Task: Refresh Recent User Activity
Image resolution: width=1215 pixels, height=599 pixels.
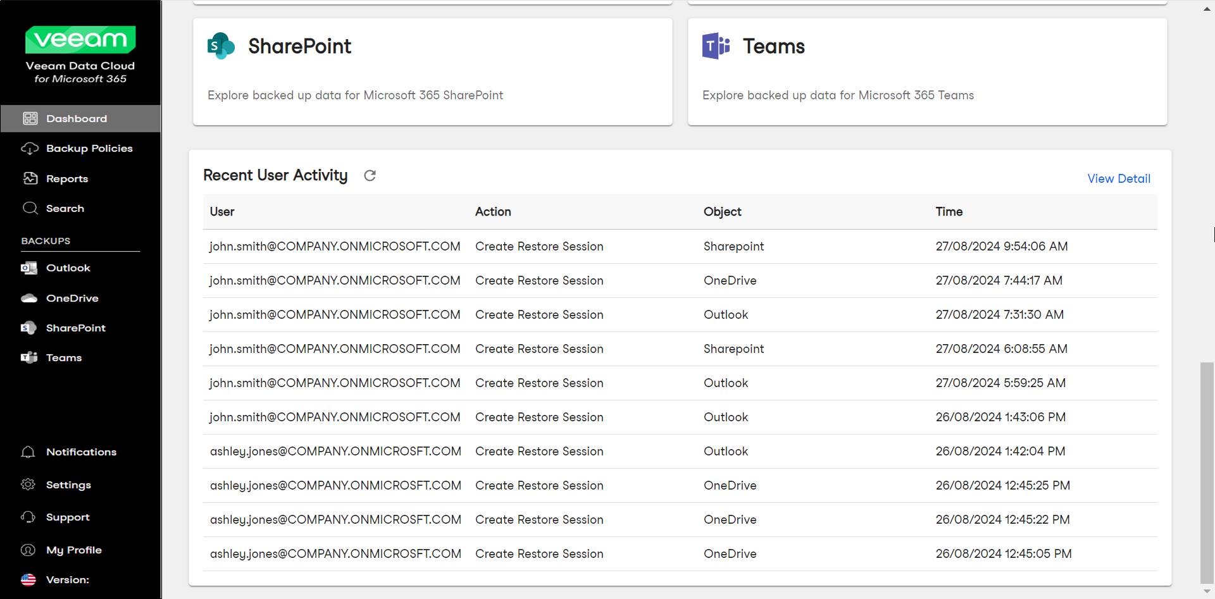Action: tap(370, 175)
